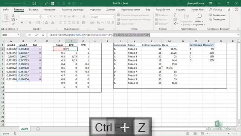
Task: Switch to the Данные tab
Action: pyautogui.click(x=111, y=9)
